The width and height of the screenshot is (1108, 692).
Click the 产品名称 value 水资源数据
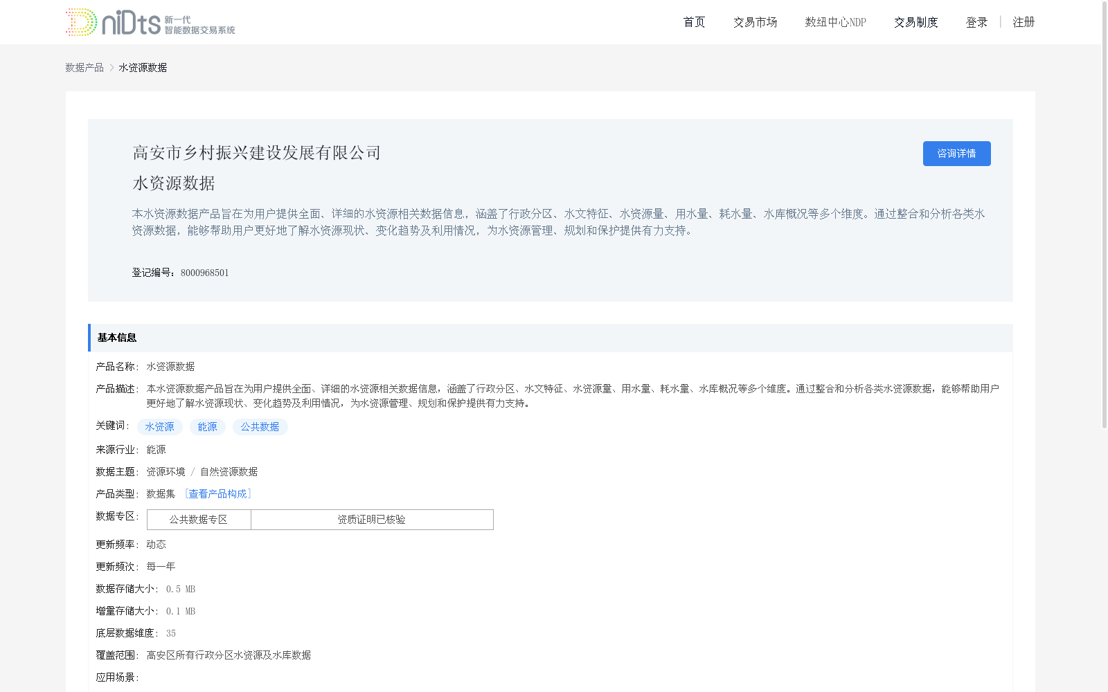(170, 366)
